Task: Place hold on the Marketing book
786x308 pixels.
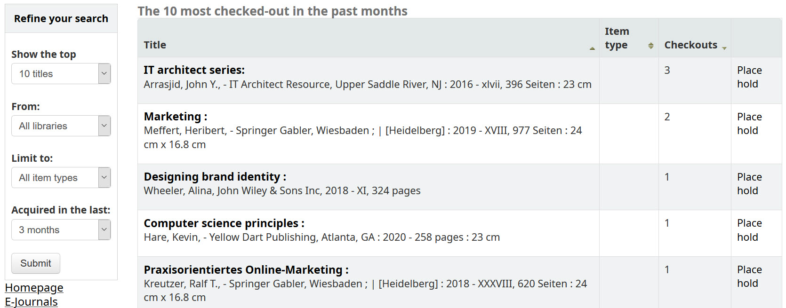Action: click(x=749, y=124)
